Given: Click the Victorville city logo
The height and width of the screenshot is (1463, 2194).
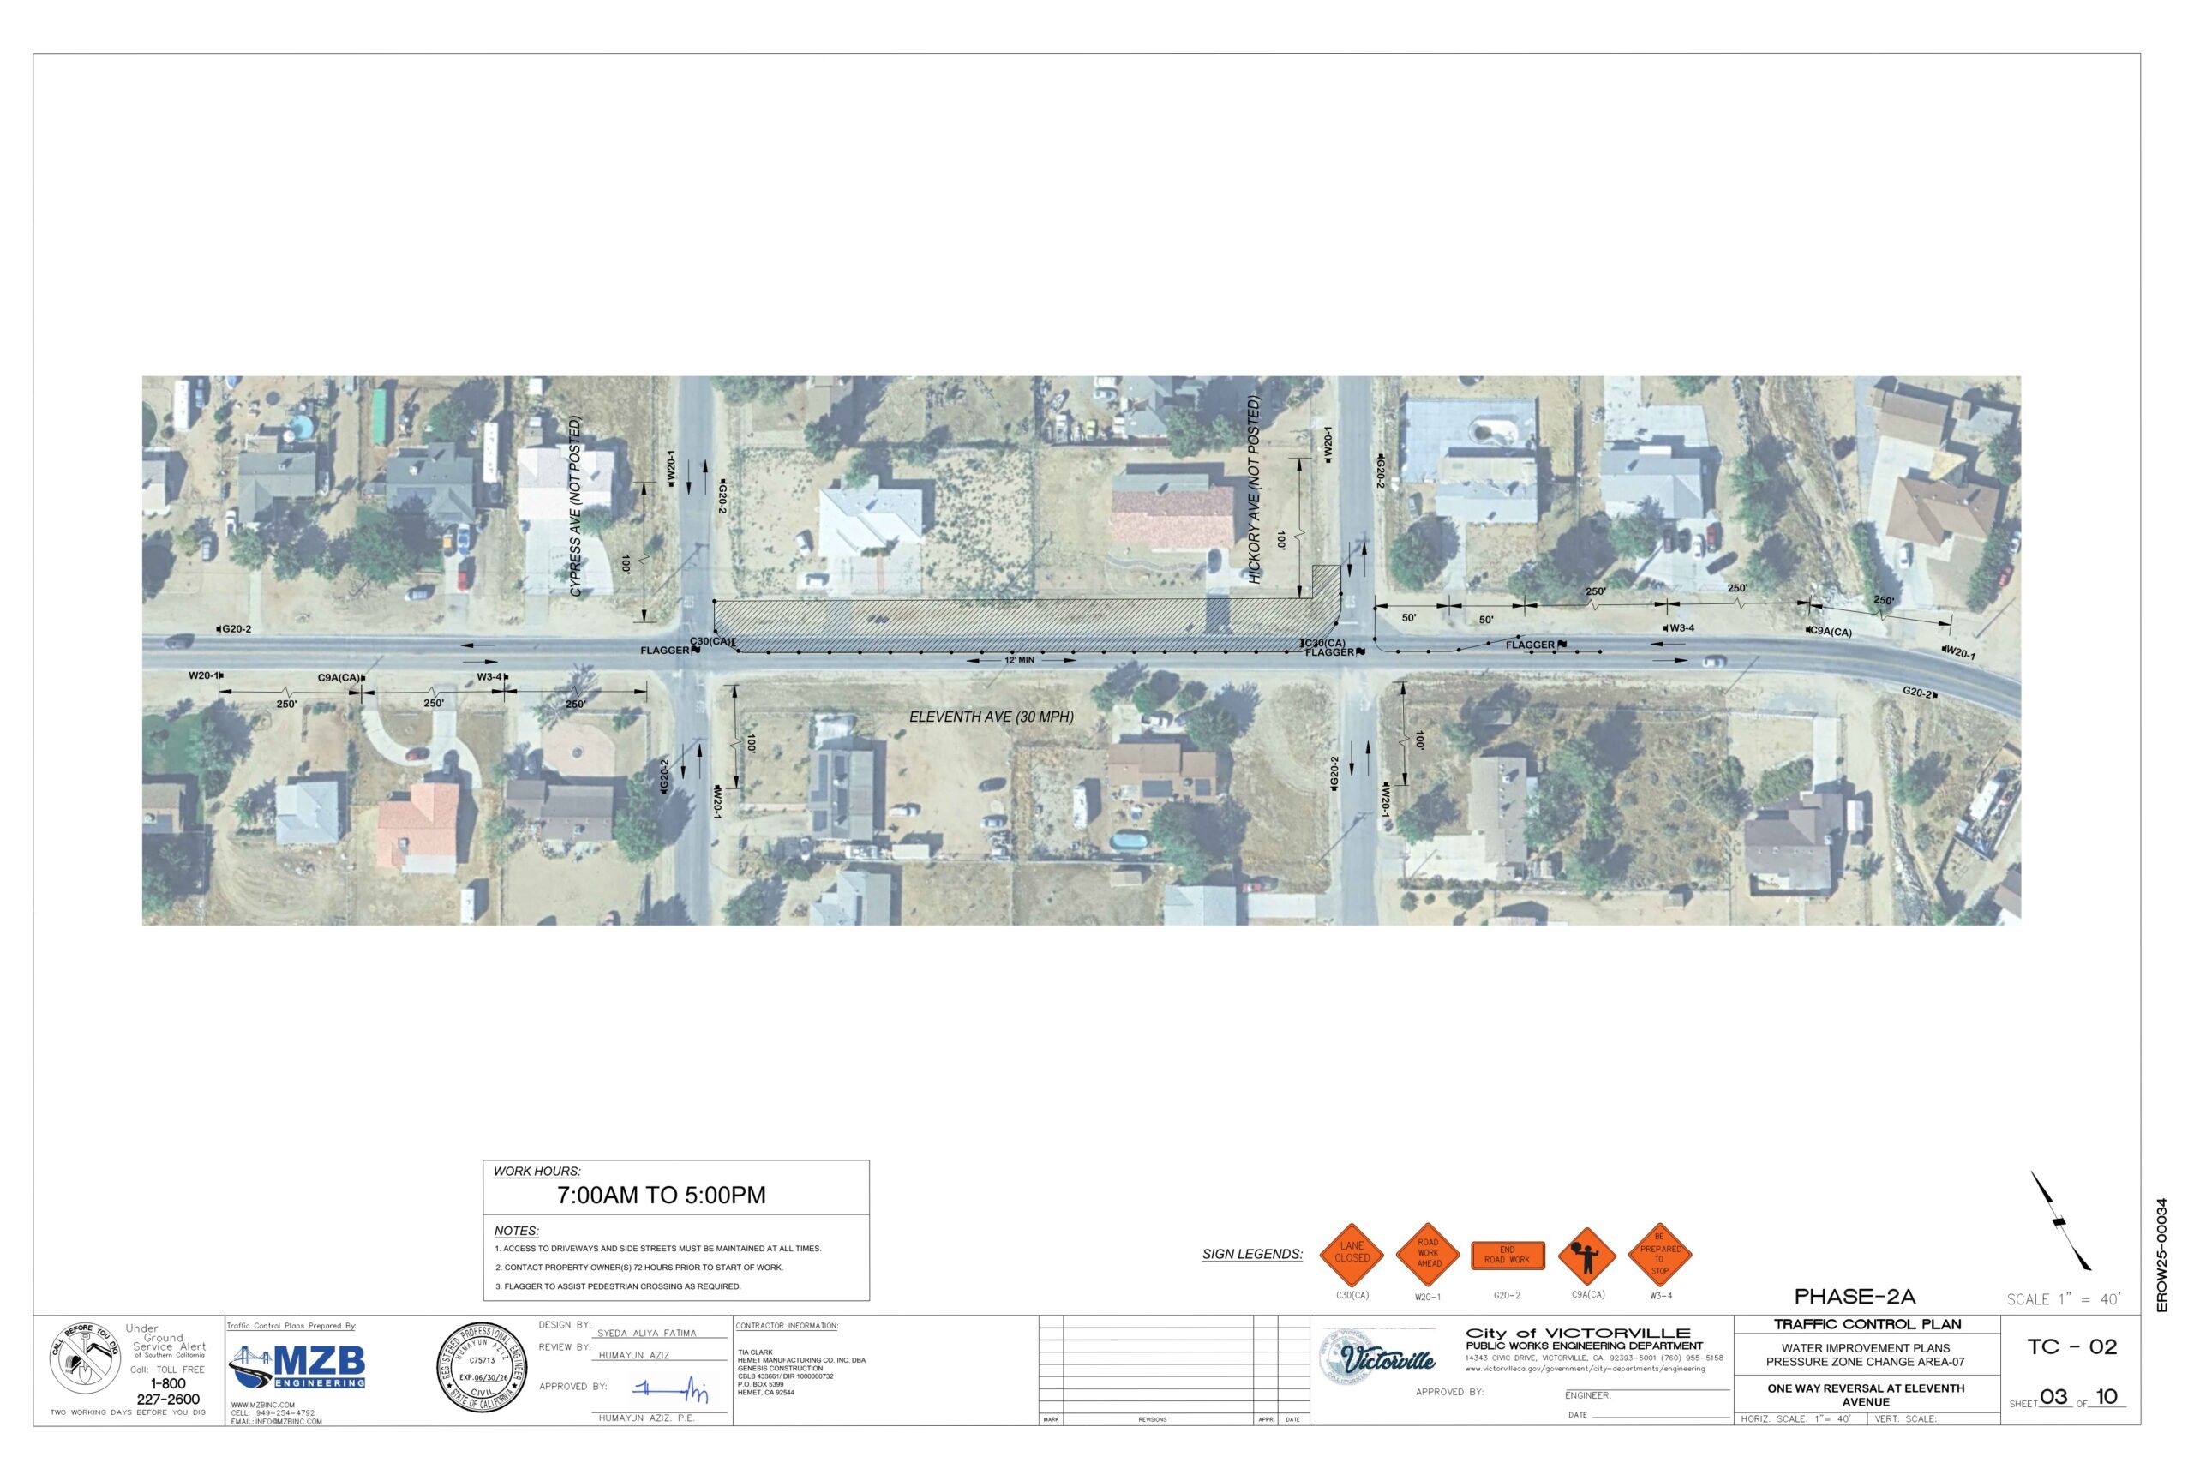Looking at the screenshot, I should [1377, 1359].
